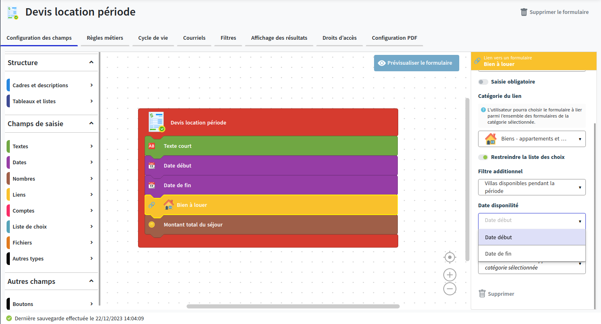Screen dimensions: 601x324
Task: Open the Filtre additionnel dropdown
Action: [x=531, y=187]
